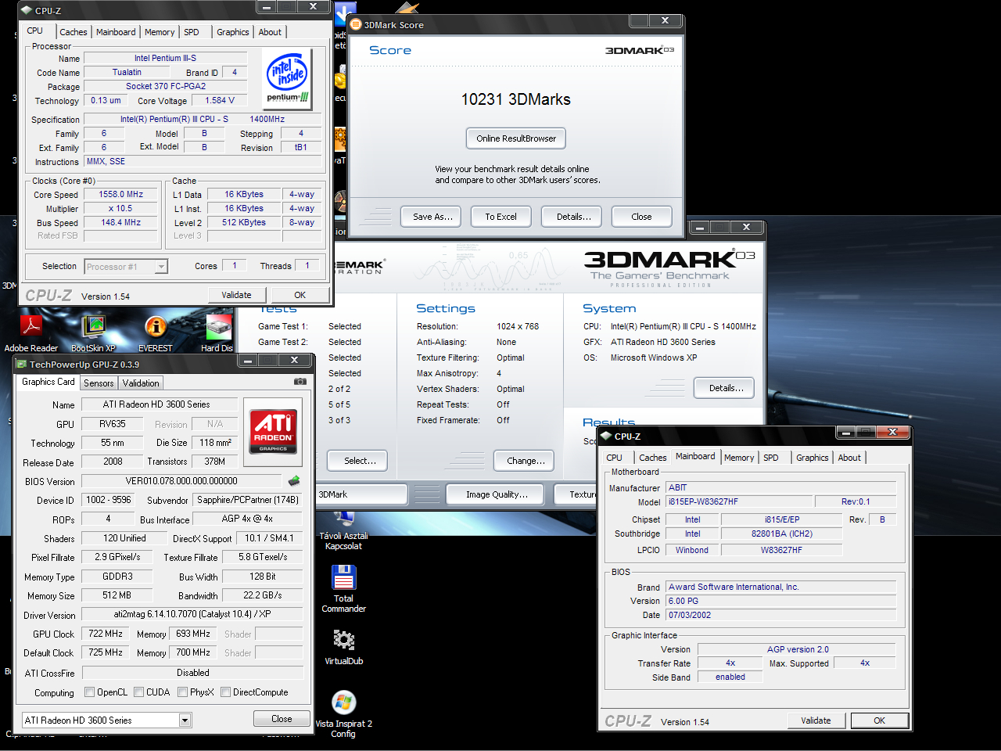Viewport: 1001px width, 751px height.
Task: Click Intel Inside Pentium III logo
Action: coord(288,78)
